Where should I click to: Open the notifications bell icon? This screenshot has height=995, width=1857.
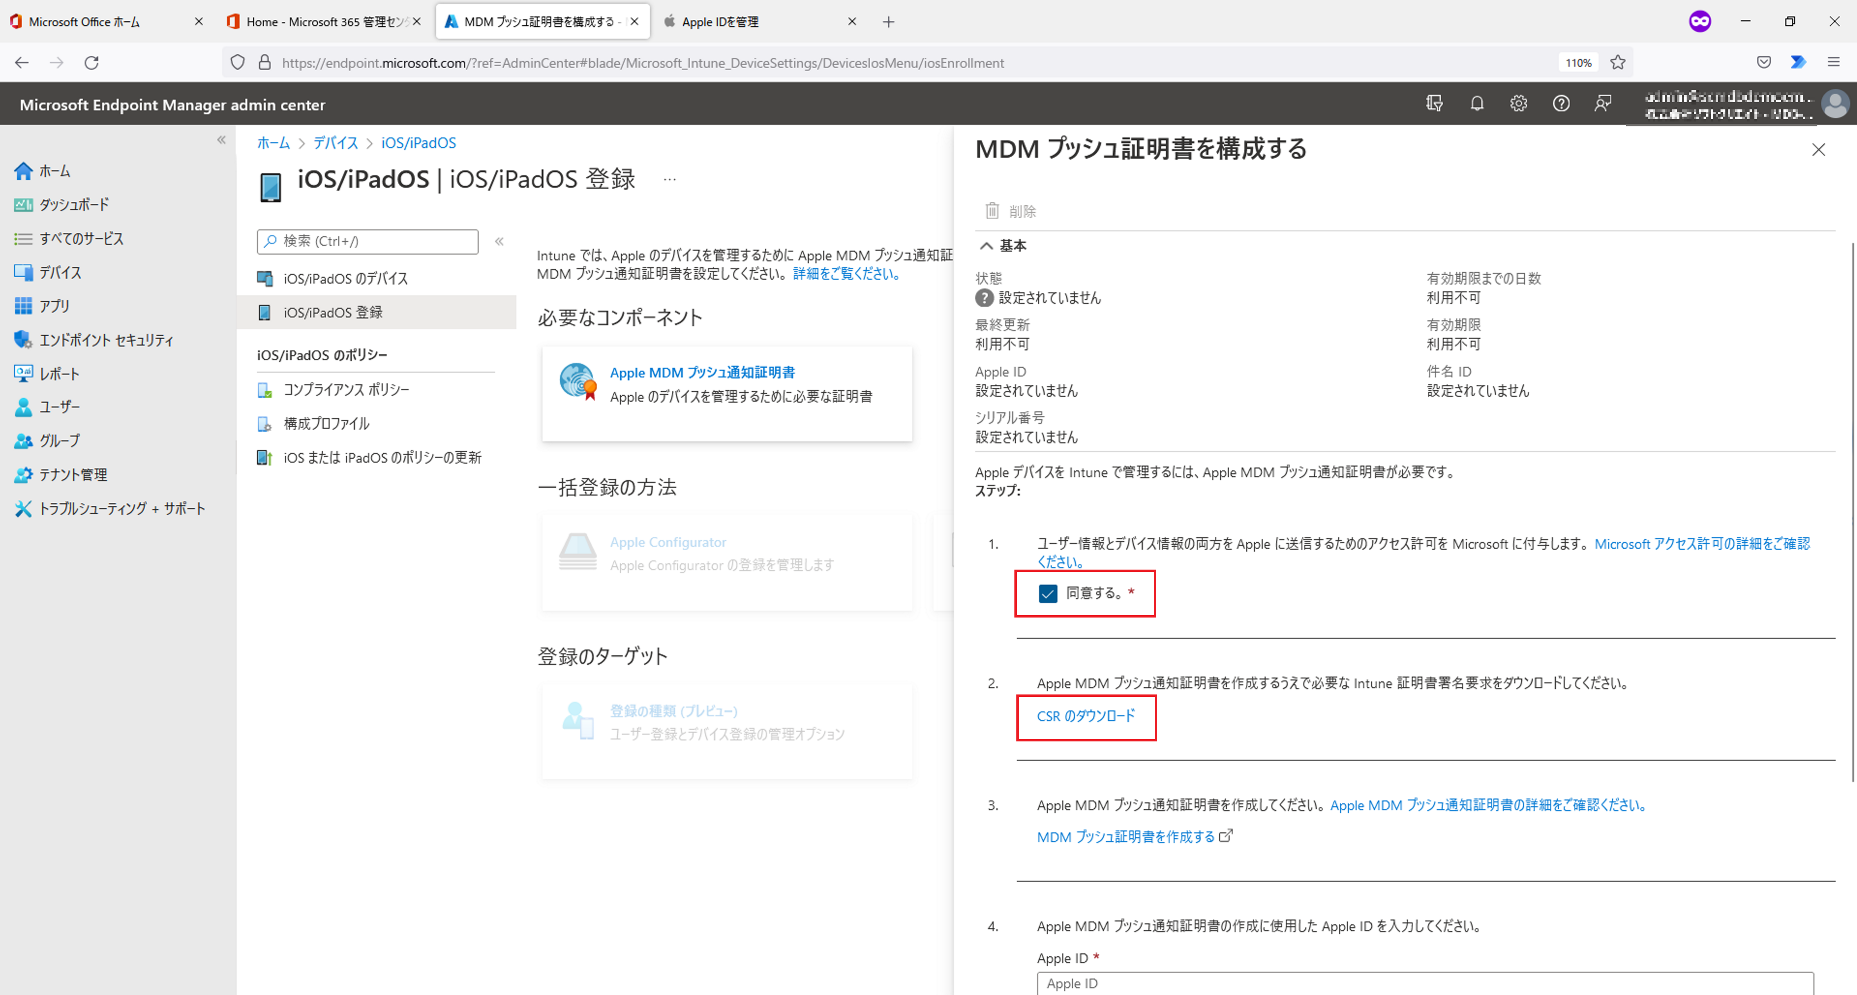1477,104
